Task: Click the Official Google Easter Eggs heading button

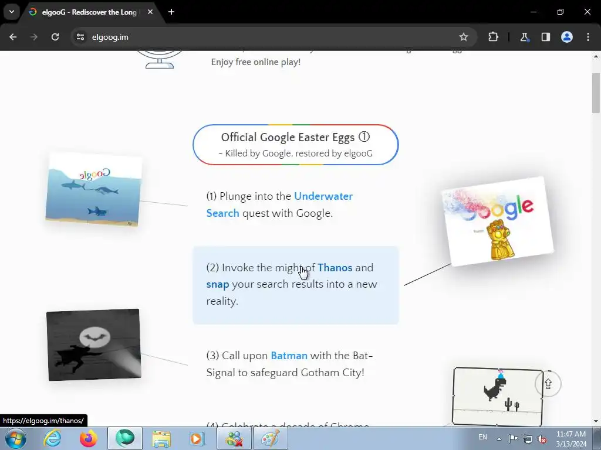Action: (x=296, y=145)
